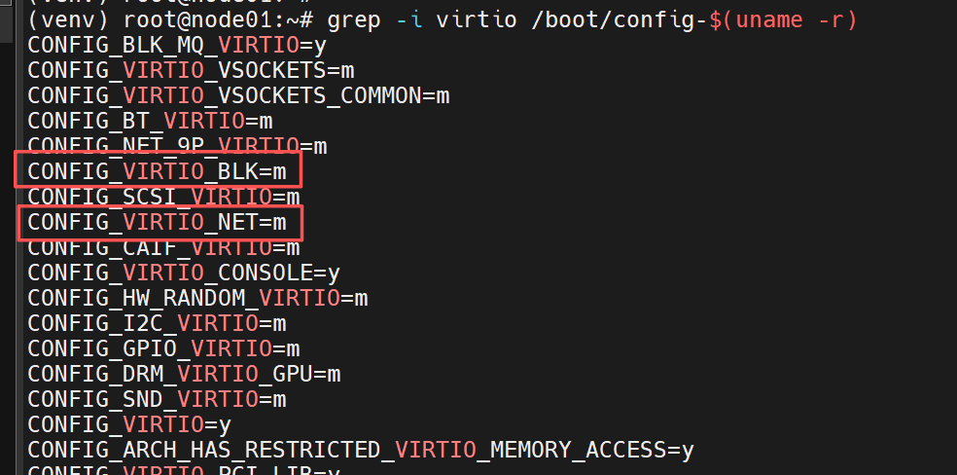Click the CONFIG_GPIO_VIRTIO=m line
The image size is (957, 475).
[x=163, y=348]
